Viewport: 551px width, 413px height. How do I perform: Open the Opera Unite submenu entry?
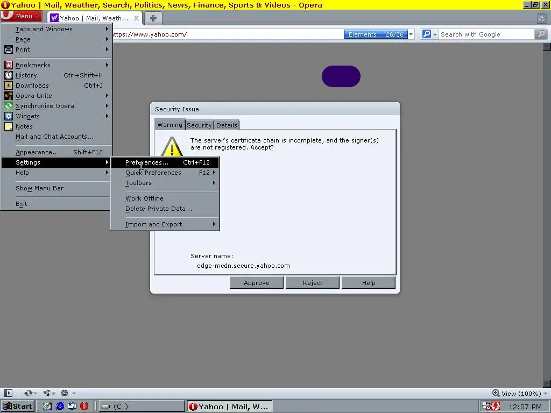click(56, 96)
